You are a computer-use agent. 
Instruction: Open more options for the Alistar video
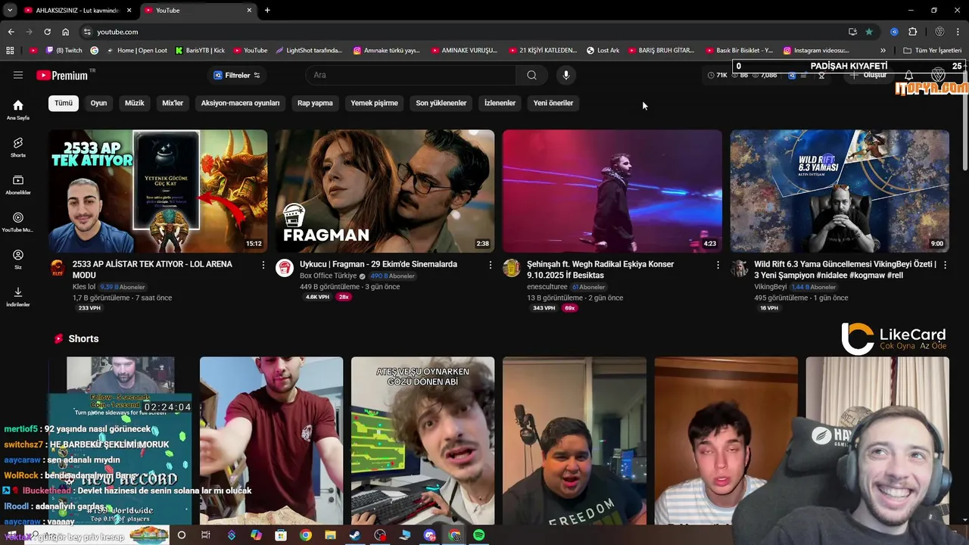[x=263, y=265]
